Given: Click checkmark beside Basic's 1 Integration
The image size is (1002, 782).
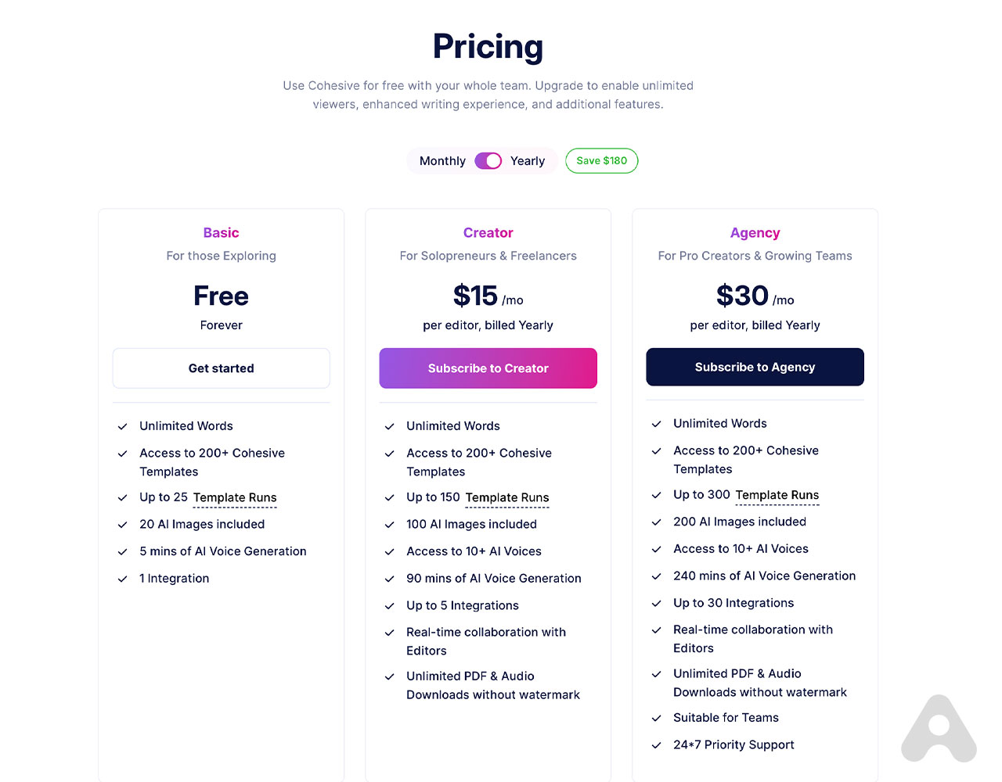Looking at the screenshot, I should pos(123,579).
